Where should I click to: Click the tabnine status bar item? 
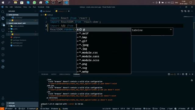[56, 109]
